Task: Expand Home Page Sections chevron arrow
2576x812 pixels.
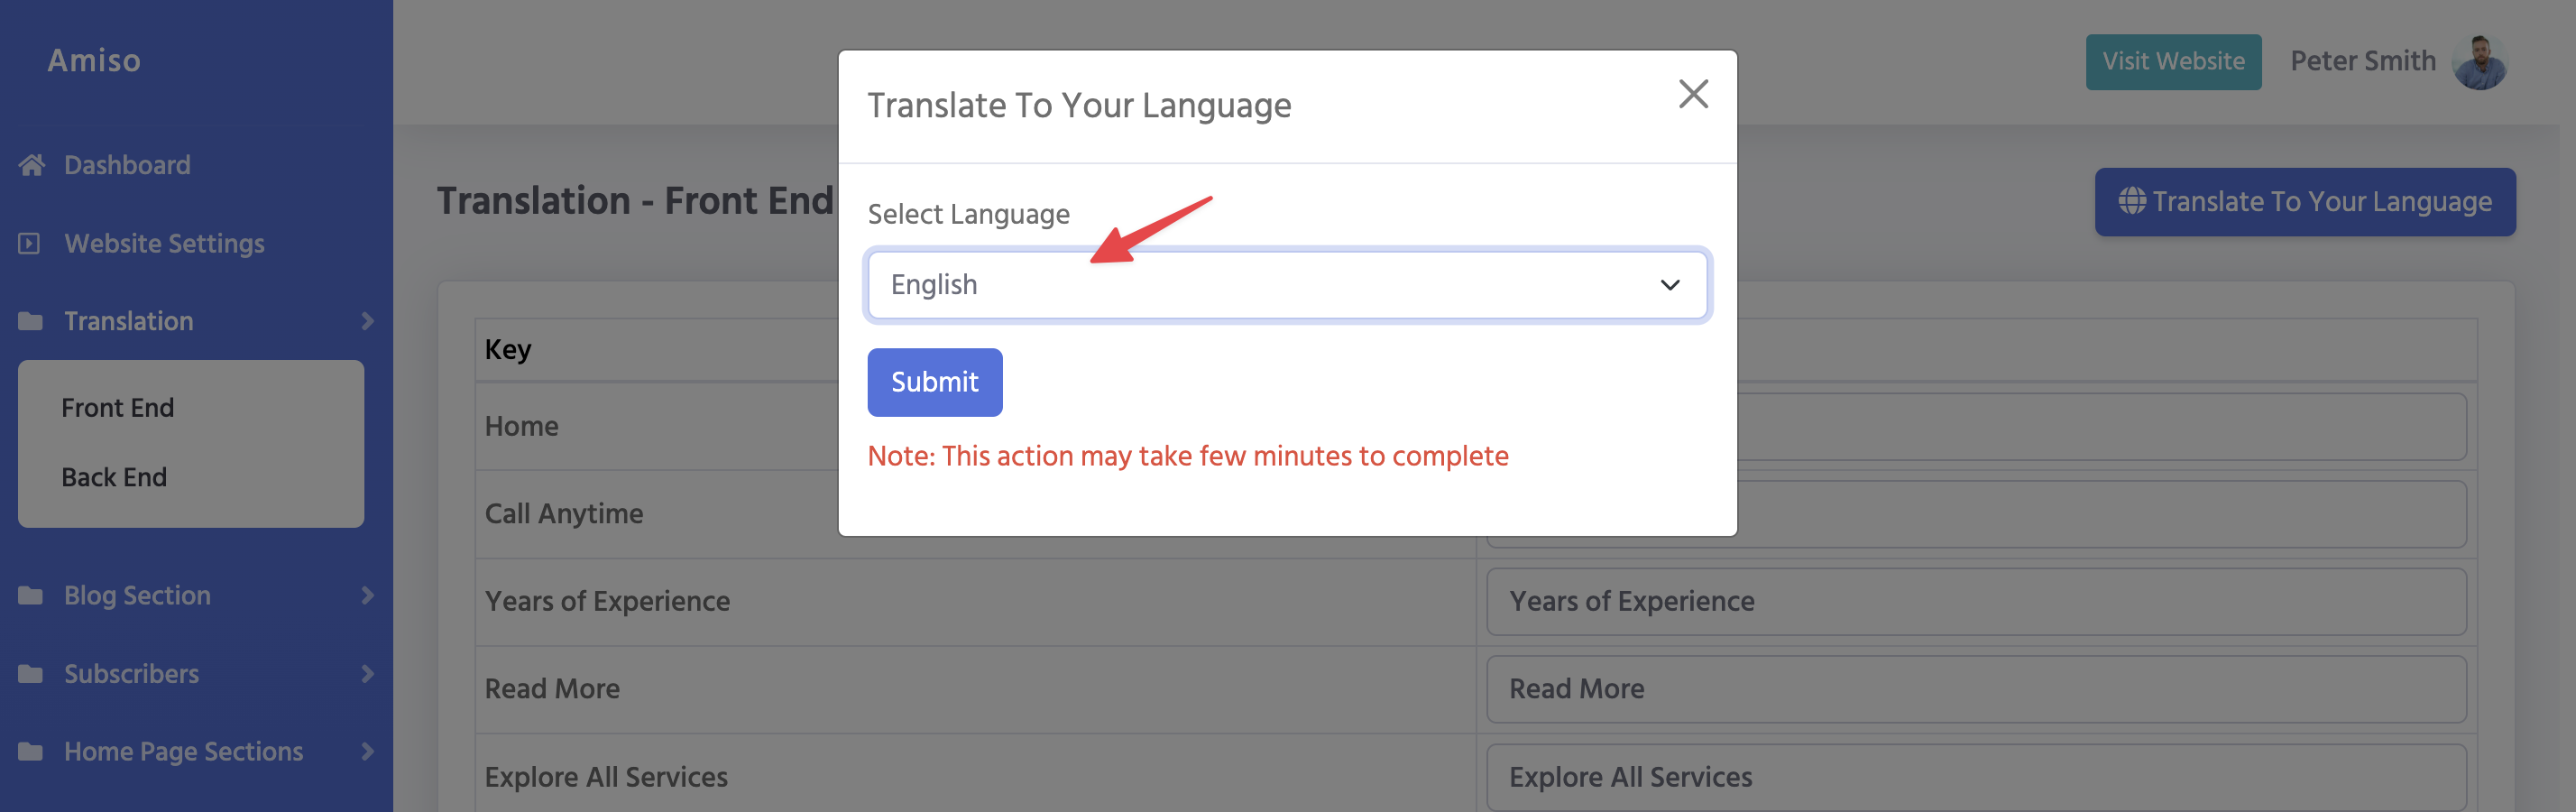Action: click(367, 752)
